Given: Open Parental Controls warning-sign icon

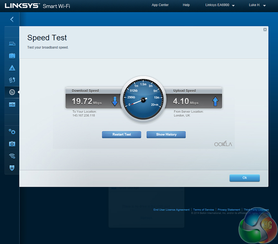Looking at the screenshot, I should pyautogui.click(x=12, y=68).
